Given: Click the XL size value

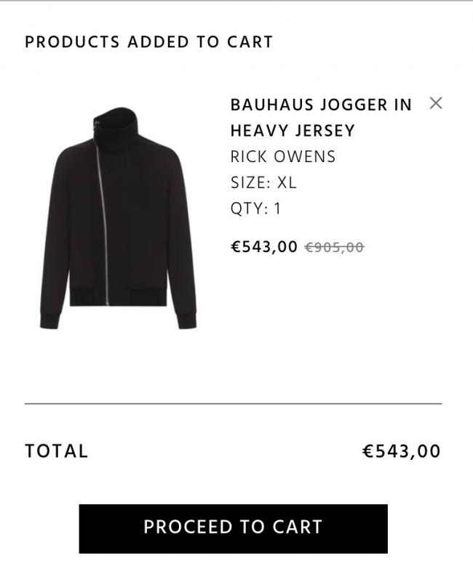Looking at the screenshot, I should pyautogui.click(x=287, y=183).
